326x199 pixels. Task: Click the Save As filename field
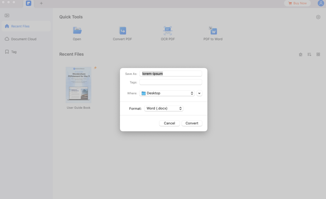[x=171, y=74]
